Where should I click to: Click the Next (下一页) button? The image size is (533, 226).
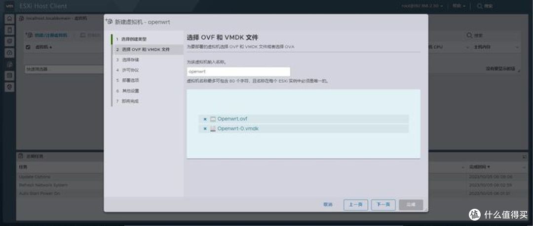coord(383,205)
